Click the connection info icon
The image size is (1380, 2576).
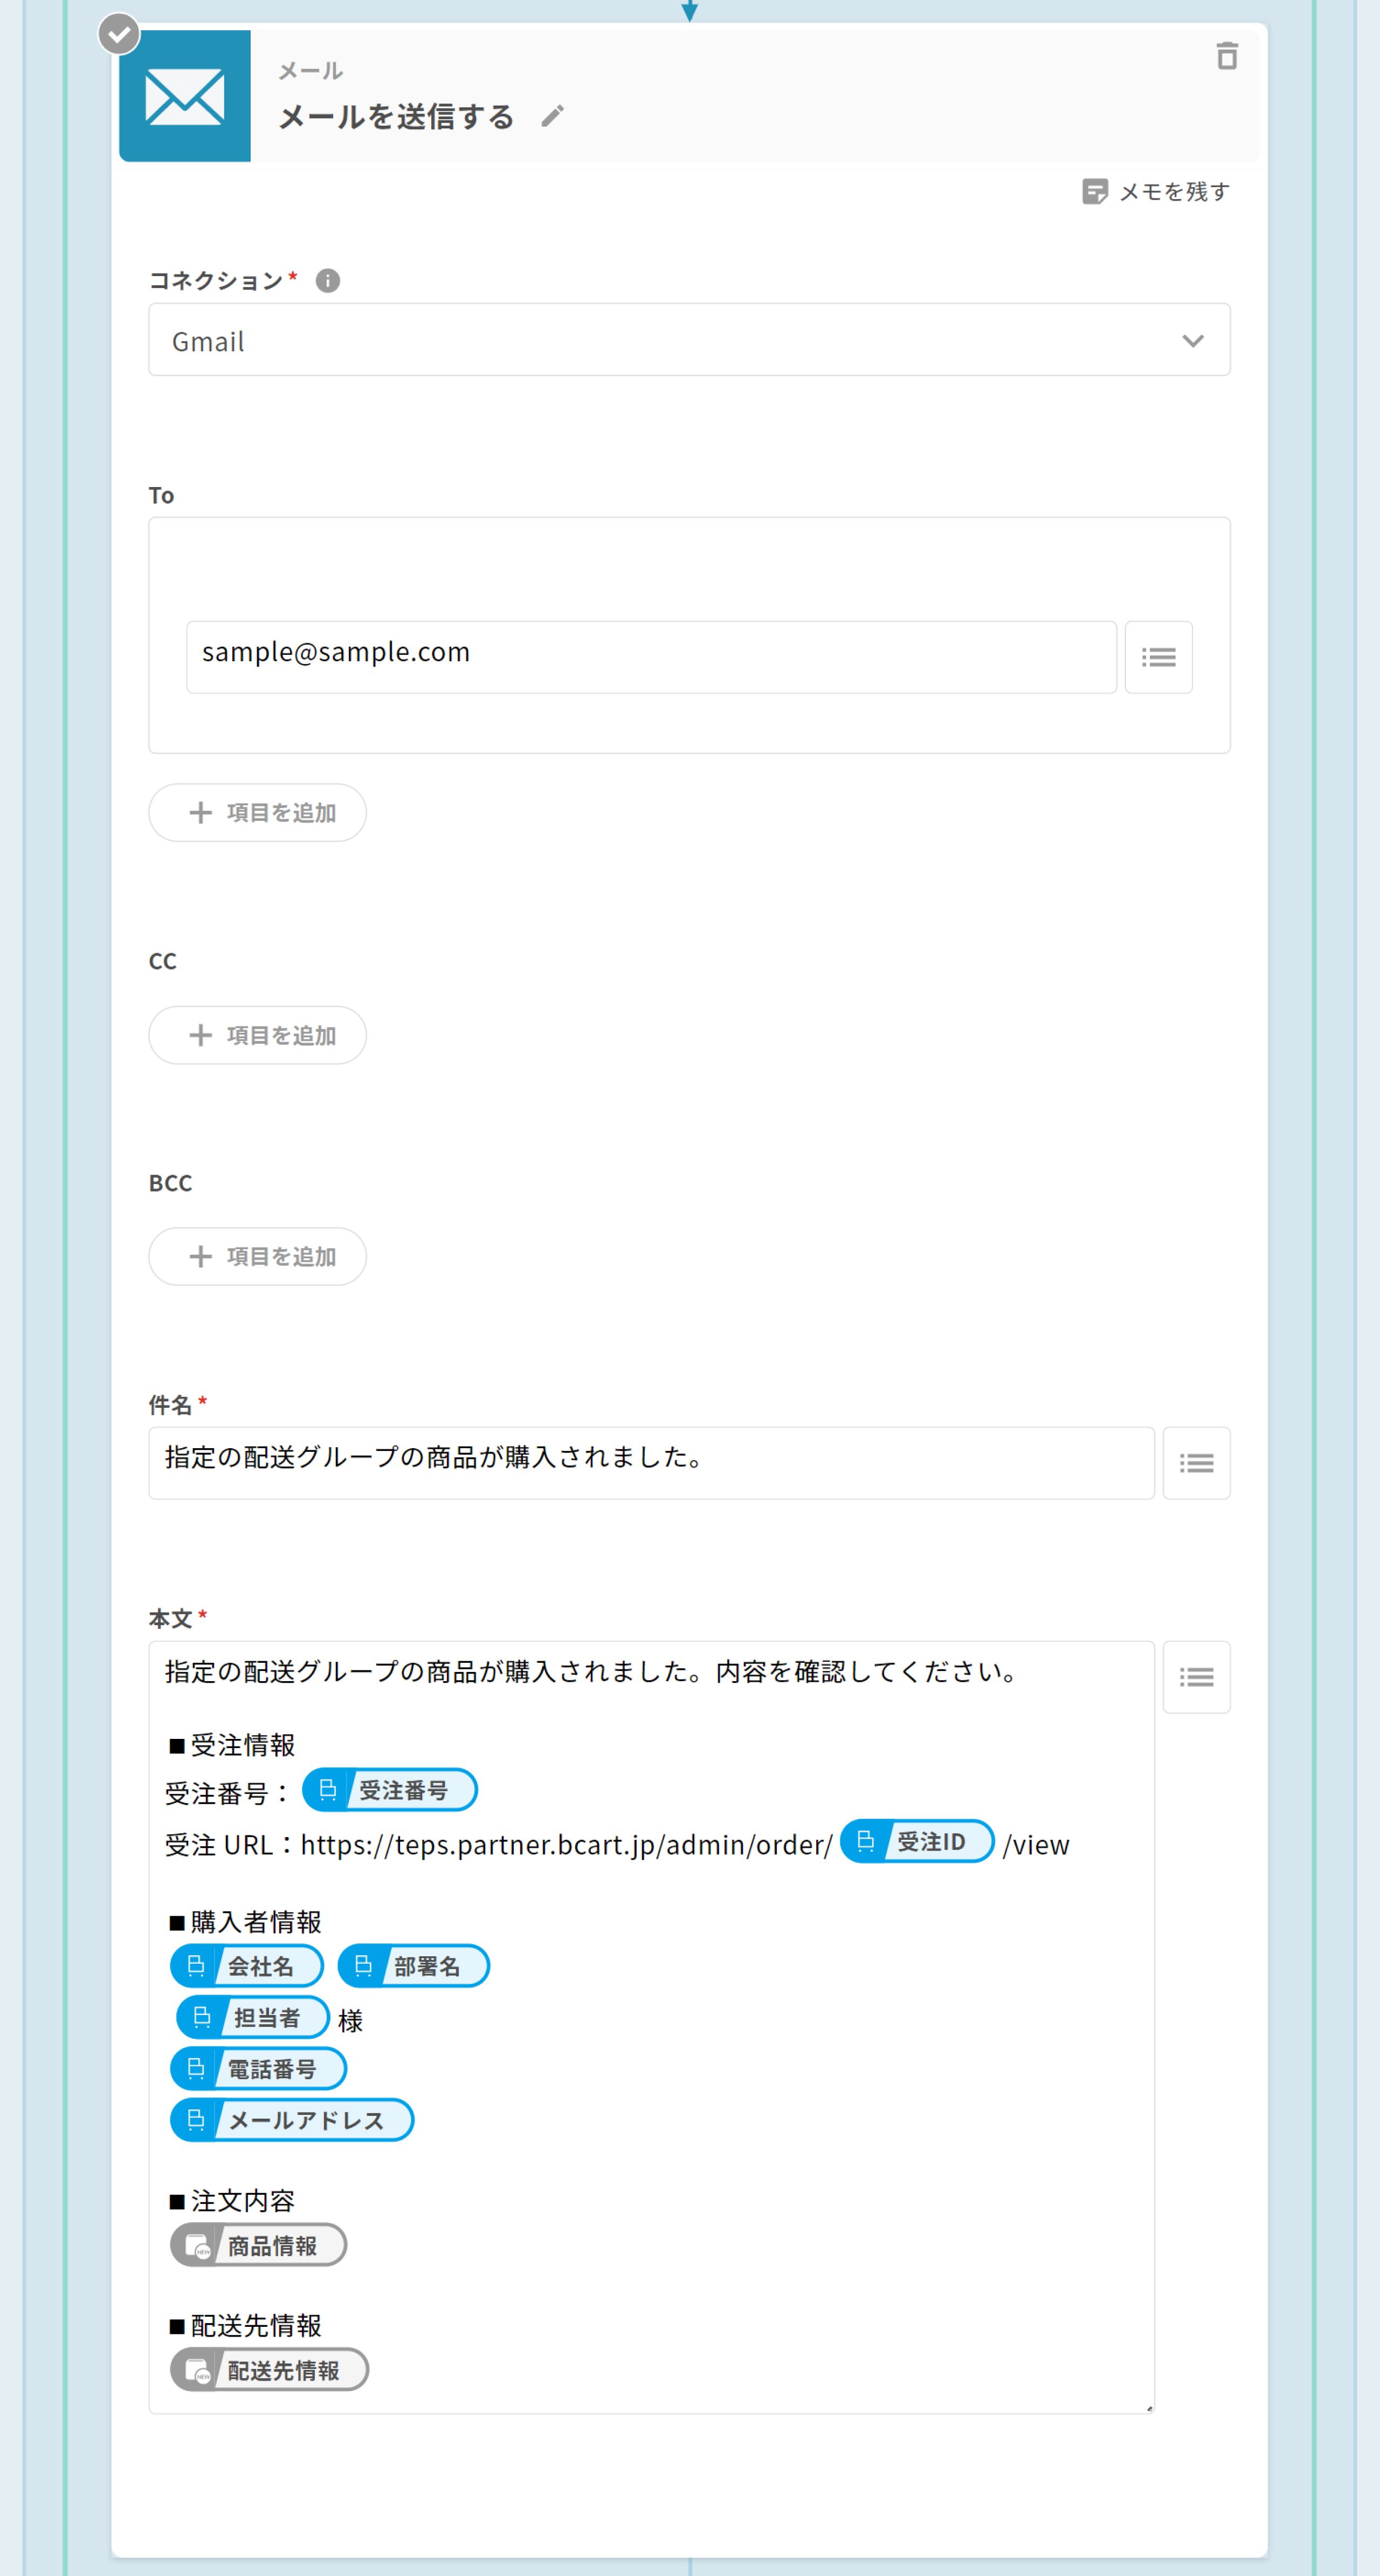[x=328, y=281]
